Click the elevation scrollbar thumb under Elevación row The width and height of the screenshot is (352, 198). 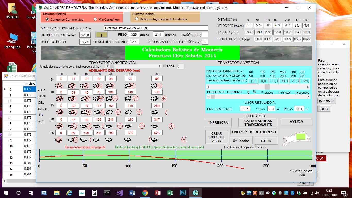coord(267,87)
